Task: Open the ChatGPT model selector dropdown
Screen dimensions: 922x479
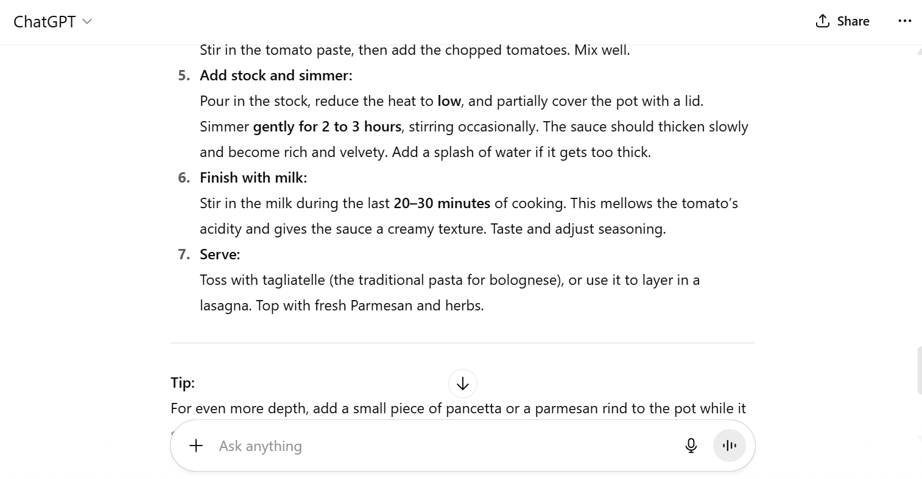Action: click(x=53, y=21)
